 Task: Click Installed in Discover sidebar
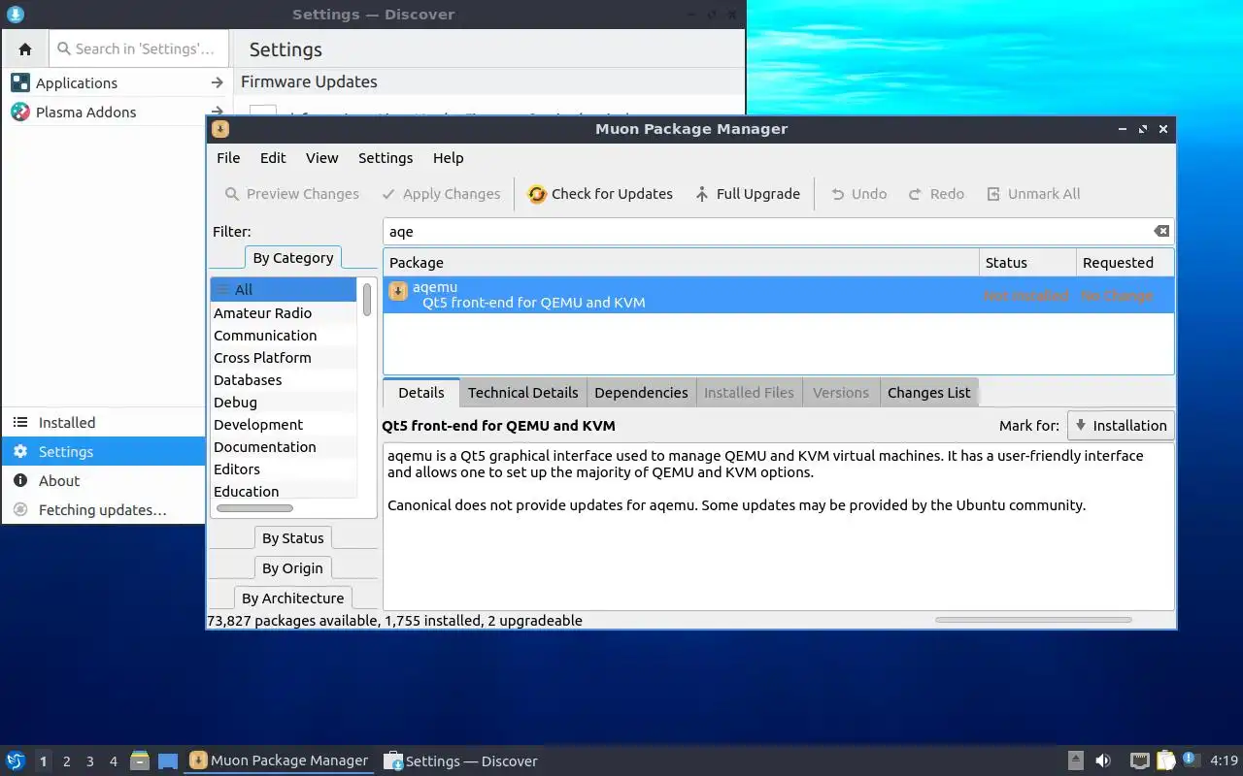click(x=104, y=423)
